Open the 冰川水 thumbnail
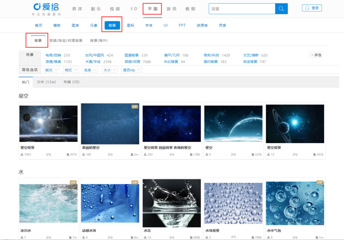The image size is (344, 240). coord(49,203)
